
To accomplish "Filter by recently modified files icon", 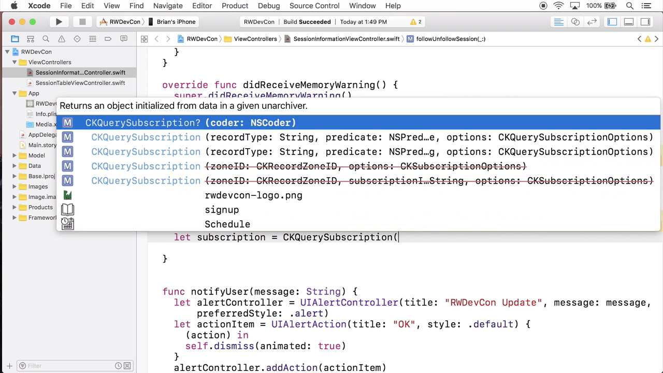I will [119, 366].
